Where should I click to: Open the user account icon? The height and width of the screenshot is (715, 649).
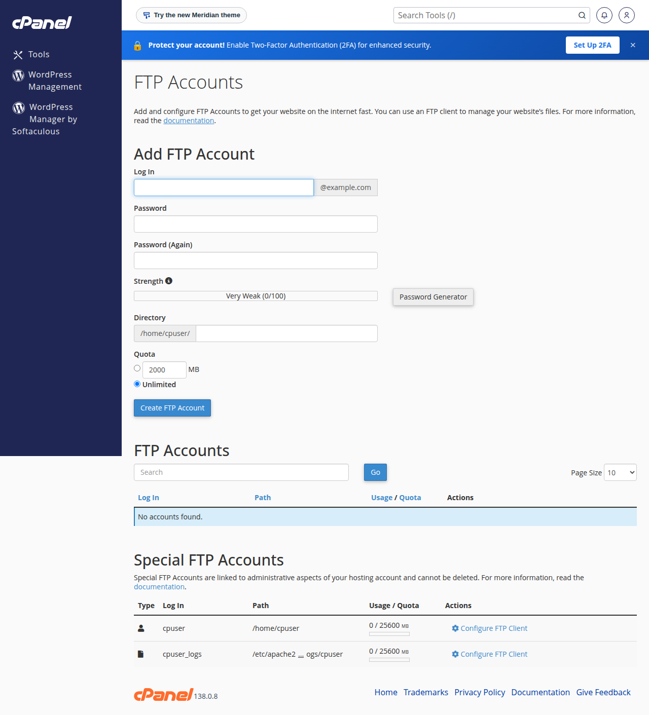(627, 15)
